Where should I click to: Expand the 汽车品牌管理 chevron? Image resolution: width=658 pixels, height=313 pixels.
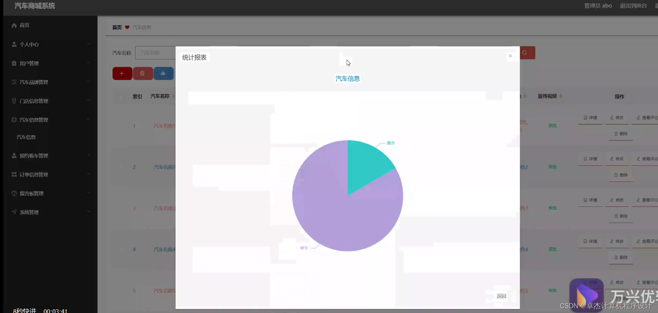click(89, 82)
